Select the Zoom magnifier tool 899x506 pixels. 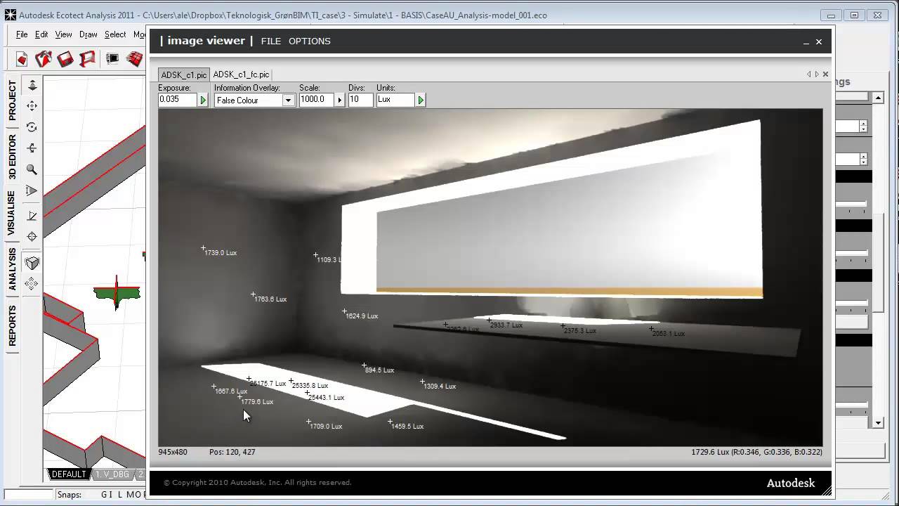click(x=32, y=169)
